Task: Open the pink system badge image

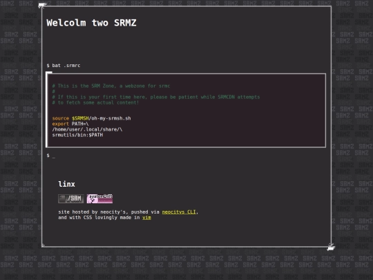Action: point(99,198)
